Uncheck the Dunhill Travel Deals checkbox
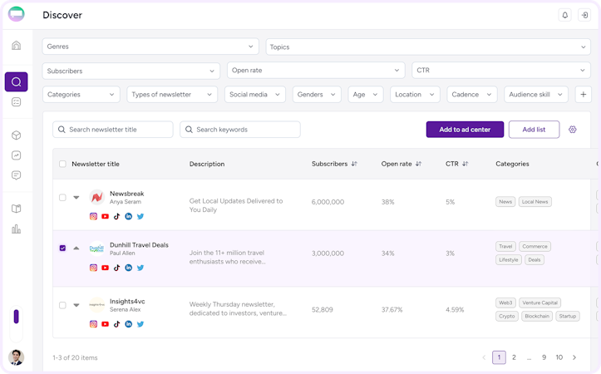This screenshot has width=601, height=374. pos(62,248)
